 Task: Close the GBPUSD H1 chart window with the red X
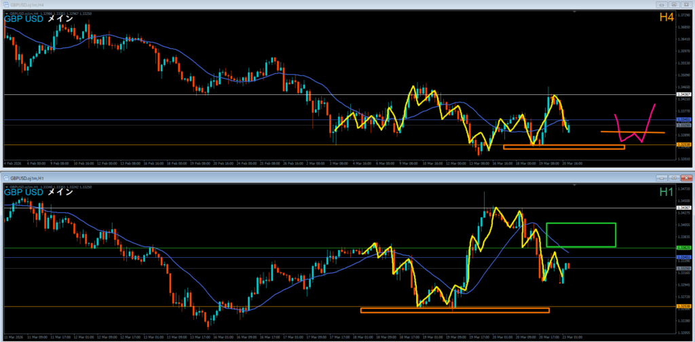tap(686, 178)
